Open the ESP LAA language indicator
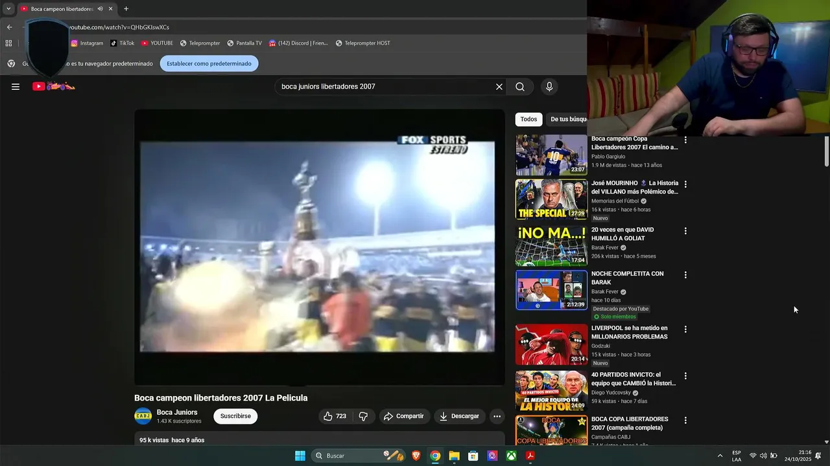The image size is (830, 466). [x=737, y=456]
